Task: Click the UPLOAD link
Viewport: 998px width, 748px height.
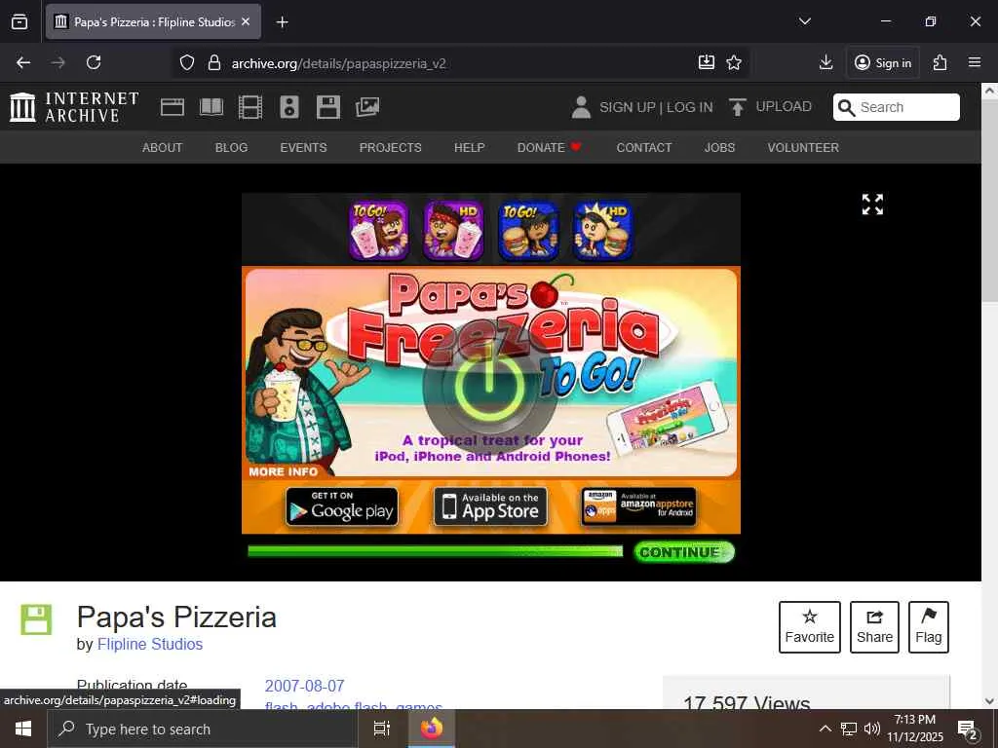Action: 784,106
